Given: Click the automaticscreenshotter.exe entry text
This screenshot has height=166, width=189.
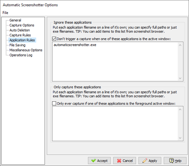Looking at the screenshot, I should tap(75, 45).
